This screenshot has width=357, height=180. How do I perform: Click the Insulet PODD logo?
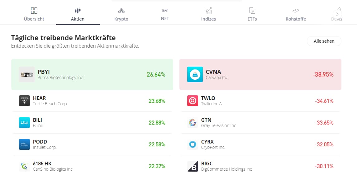click(x=24, y=144)
